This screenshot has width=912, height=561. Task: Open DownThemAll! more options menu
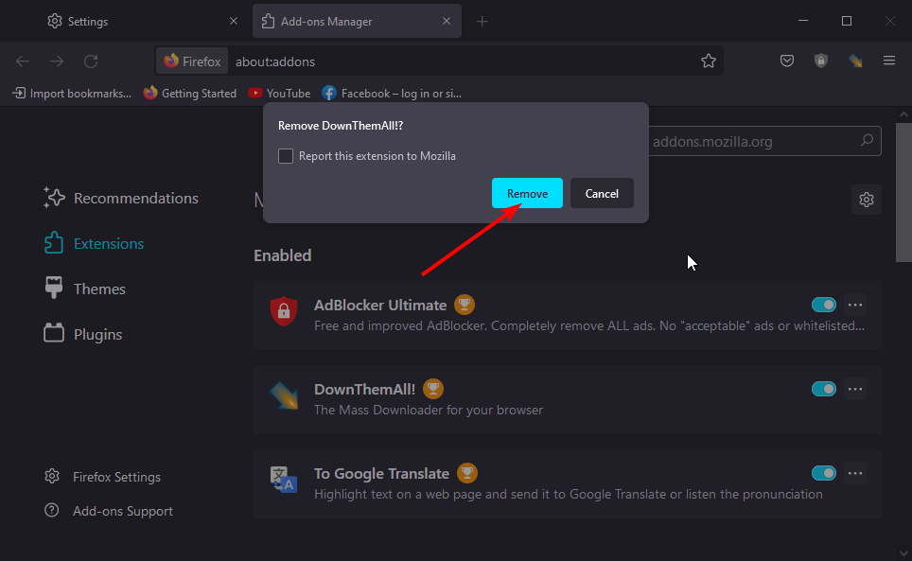tap(855, 388)
